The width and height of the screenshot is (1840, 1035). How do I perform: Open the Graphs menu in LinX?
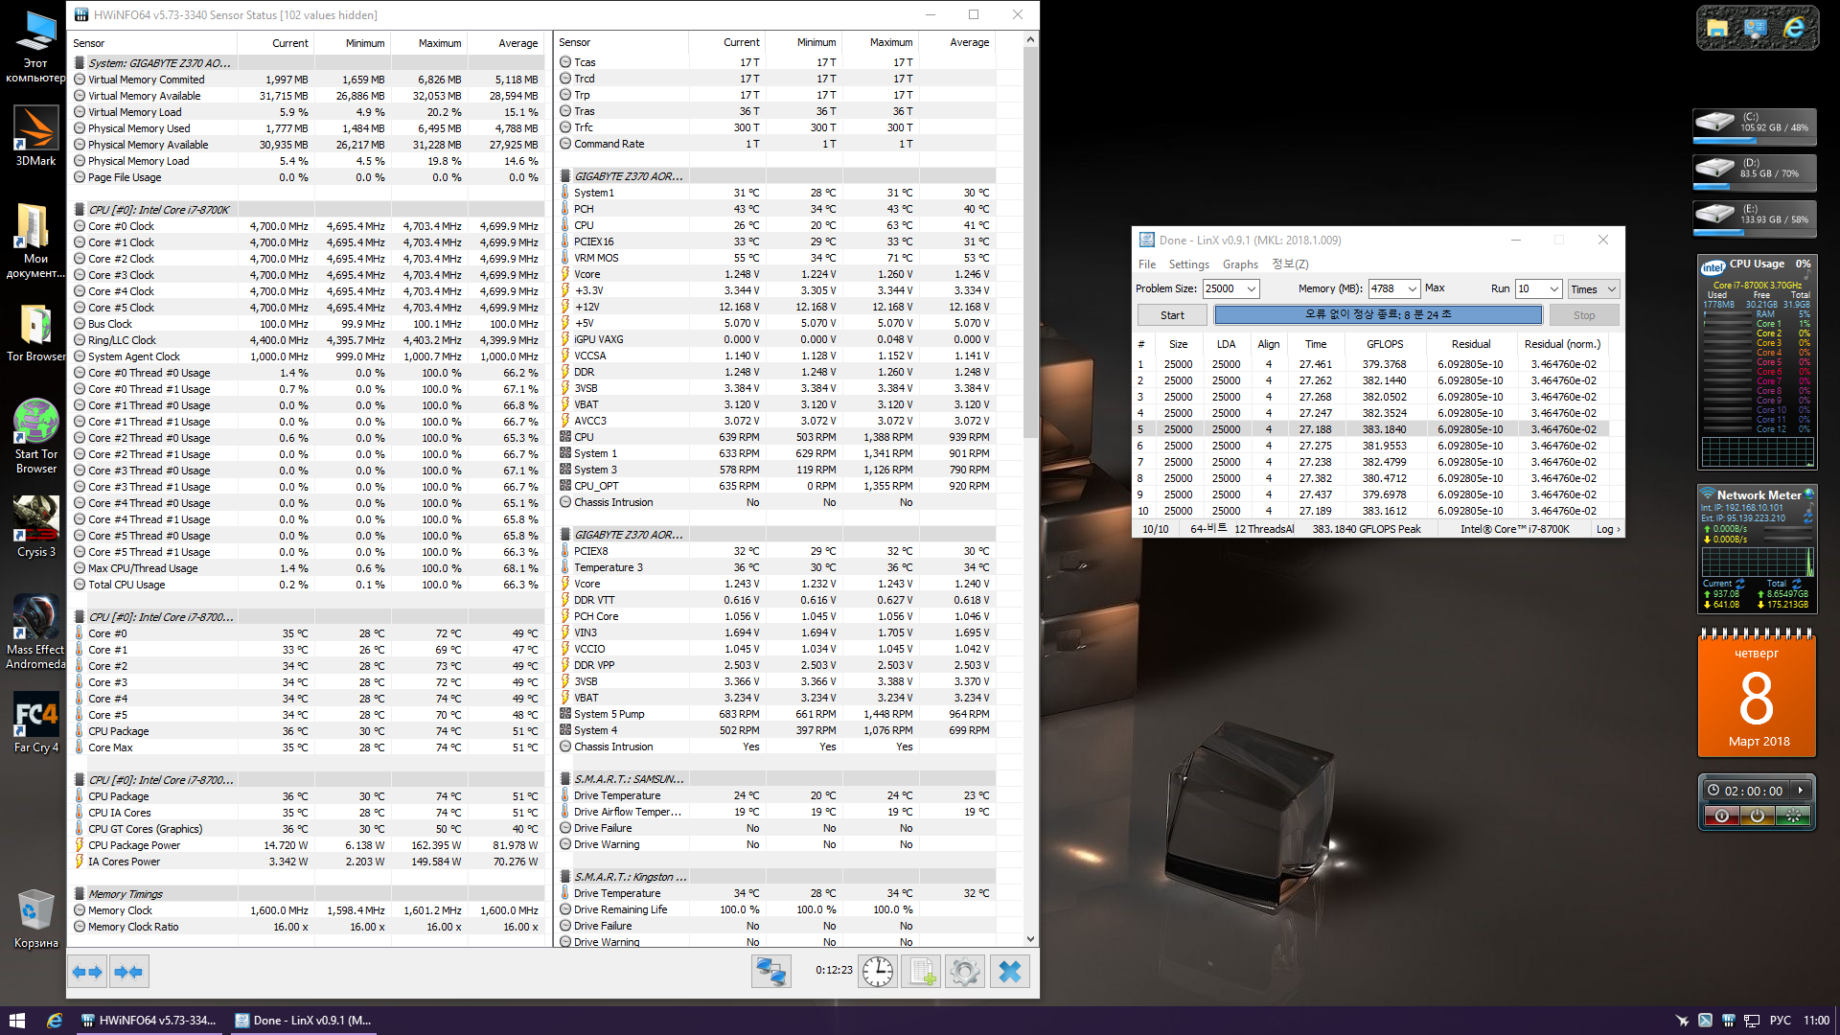point(1240,264)
